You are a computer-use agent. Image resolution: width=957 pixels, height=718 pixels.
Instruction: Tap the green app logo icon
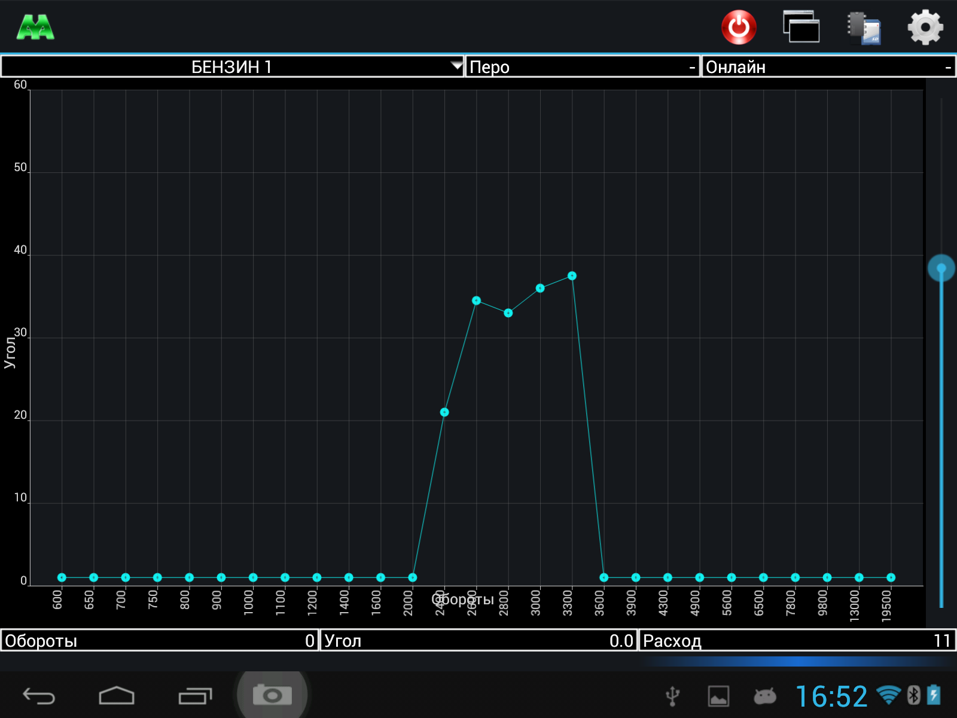pos(35,28)
